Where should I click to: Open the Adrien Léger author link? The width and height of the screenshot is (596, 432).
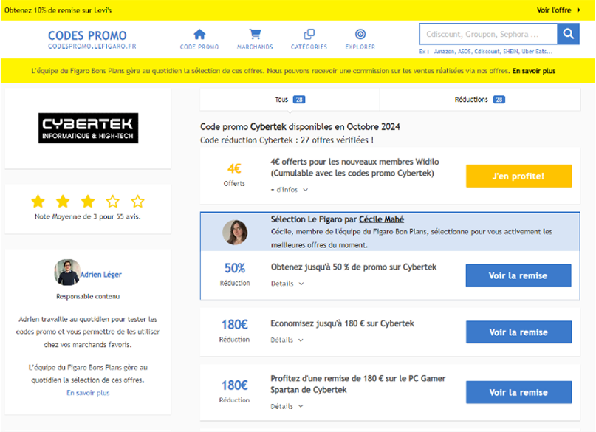click(100, 274)
